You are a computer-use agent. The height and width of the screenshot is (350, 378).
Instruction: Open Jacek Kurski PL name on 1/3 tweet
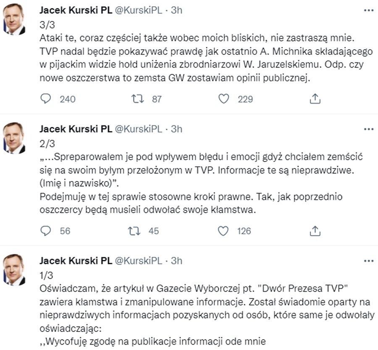coord(76,260)
